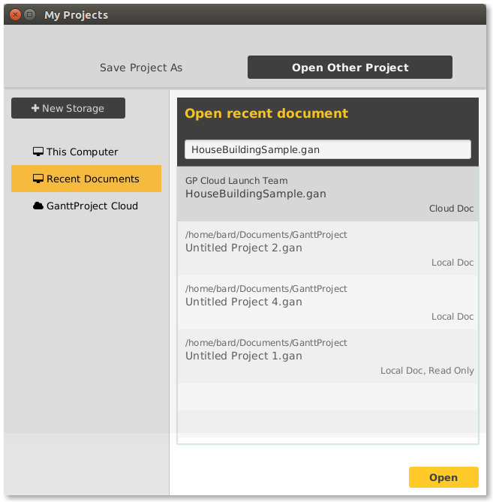Image resolution: width=493 pixels, height=502 pixels.
Task: Click the monitor icon beside This Computer
Action: click(x=38, y=152)
